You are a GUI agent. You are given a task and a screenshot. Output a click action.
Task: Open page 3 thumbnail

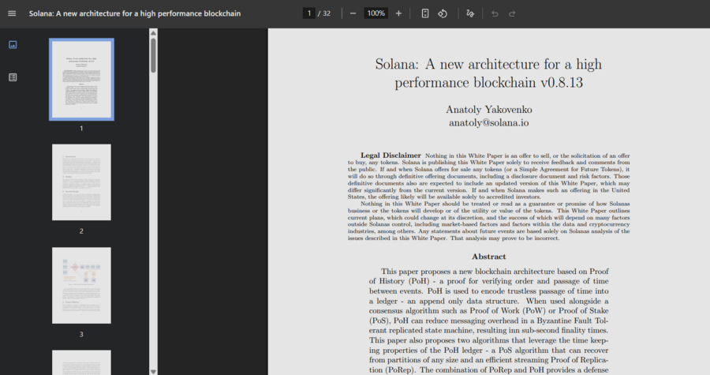click(x=81, y=285)
